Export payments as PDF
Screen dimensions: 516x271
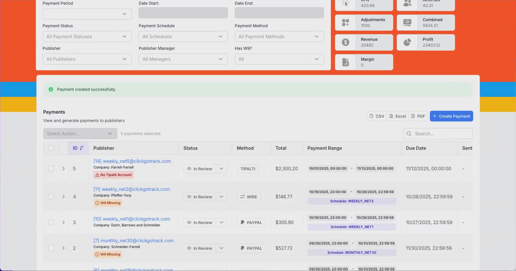418,116
